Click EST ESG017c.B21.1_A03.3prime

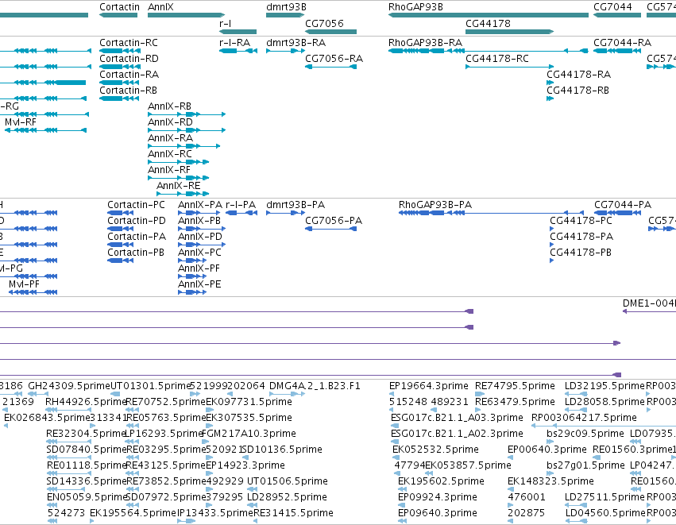[457, 418]
